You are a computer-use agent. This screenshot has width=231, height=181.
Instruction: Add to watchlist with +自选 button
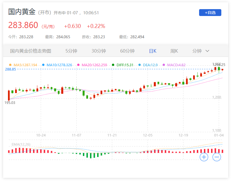(210, 13)
